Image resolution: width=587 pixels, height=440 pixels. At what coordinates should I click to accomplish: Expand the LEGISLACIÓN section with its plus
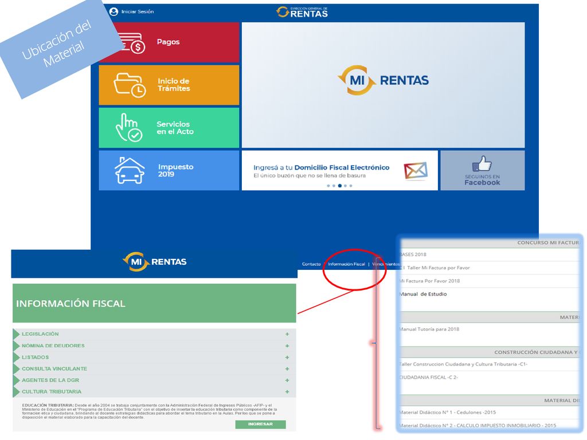click(x=287, y=334)
